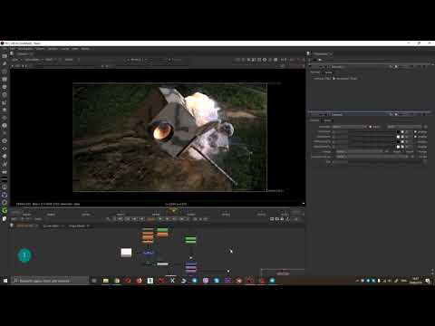The height and width of the screenshot is (326, 435).
Task: Open the Workspace menu
Action: click(x=25, y=49)
